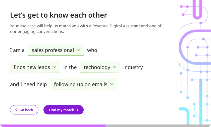Click the chevron after following up on emails
Image resolution: width=211 pixels, height=127 pixels.
(x=112, y=84)
